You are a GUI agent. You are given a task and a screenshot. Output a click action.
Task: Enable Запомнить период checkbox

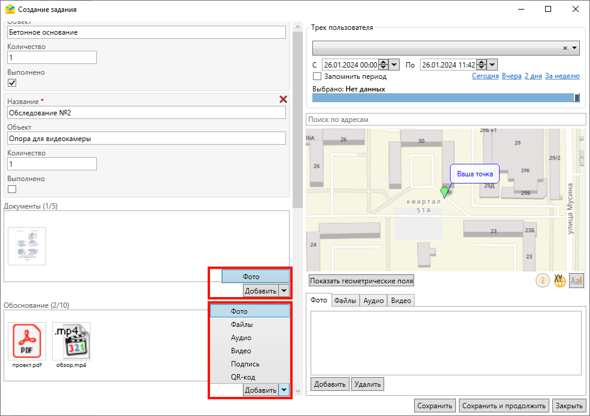click(317, 77)
